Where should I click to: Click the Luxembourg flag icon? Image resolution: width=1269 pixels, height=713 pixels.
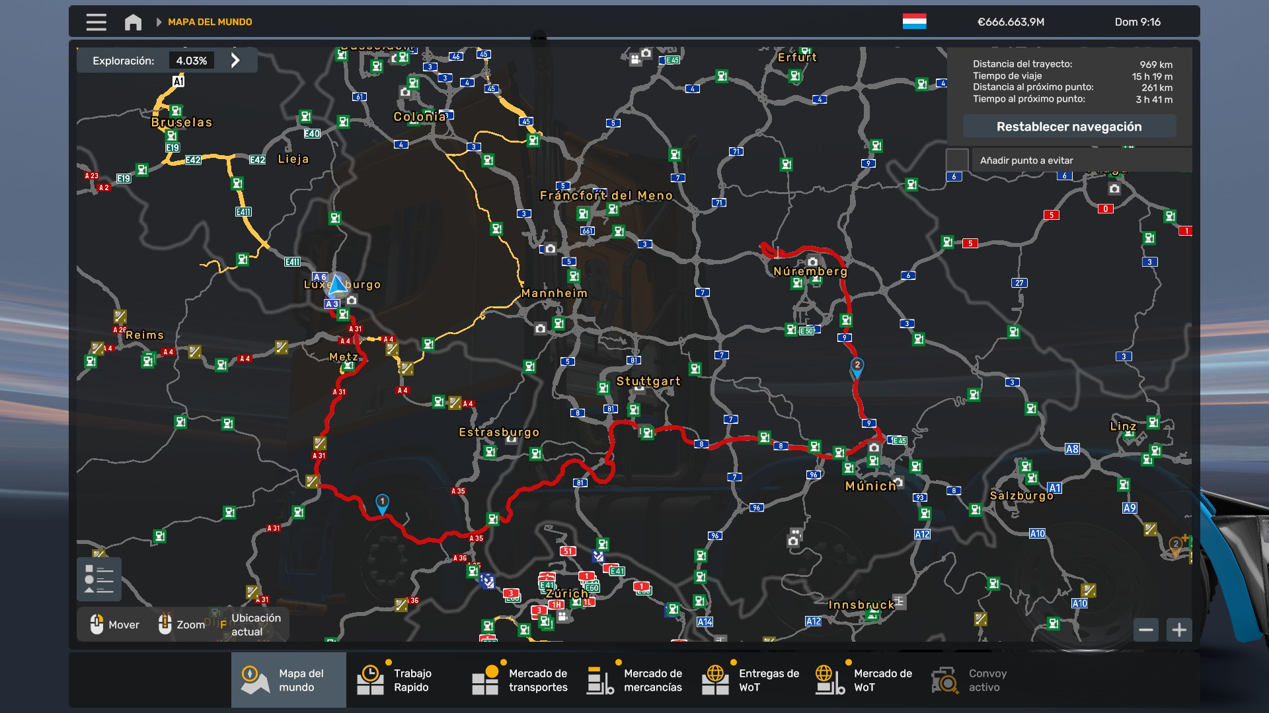click(x=914, y=22)
